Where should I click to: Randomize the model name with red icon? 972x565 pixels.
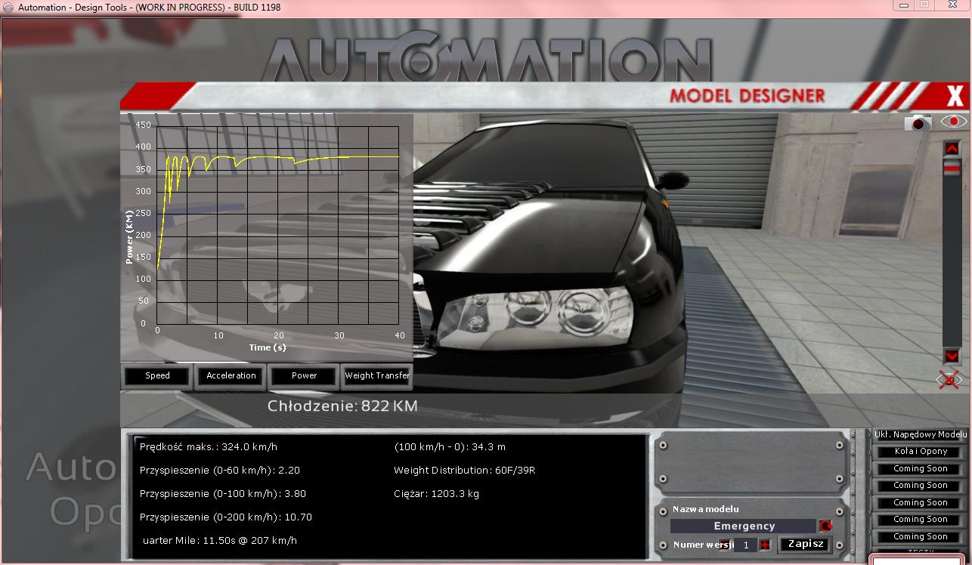click(825, 526)
